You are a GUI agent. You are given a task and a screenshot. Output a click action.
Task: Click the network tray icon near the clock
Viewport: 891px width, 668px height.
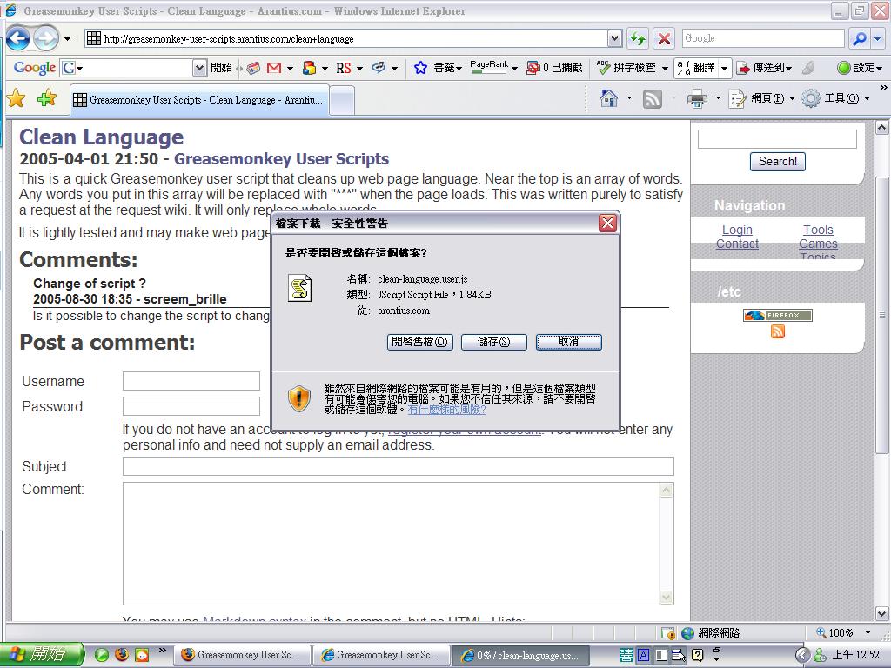coord(820,655)
